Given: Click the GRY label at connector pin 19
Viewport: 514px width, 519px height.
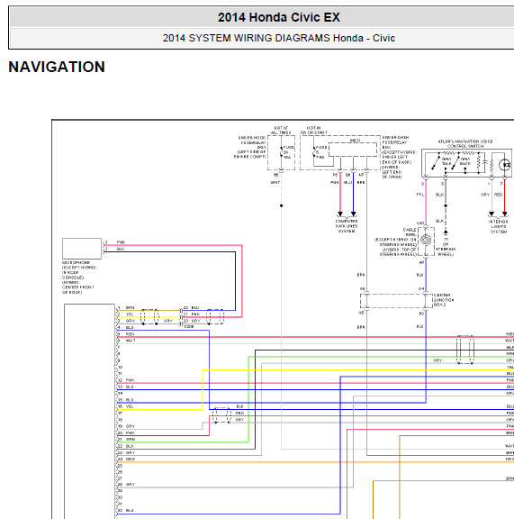Looking at the screenshot, I should pyautogui.click(x=130, y=426).
